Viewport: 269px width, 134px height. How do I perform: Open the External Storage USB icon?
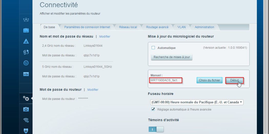(26, 74)
